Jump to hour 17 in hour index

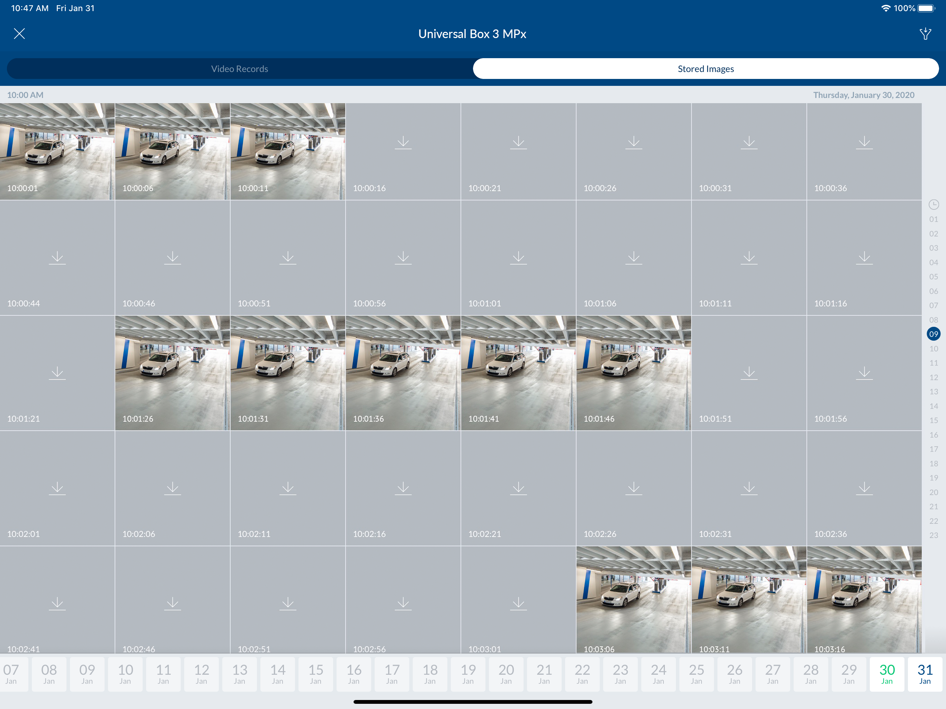[x=934, y=449]
